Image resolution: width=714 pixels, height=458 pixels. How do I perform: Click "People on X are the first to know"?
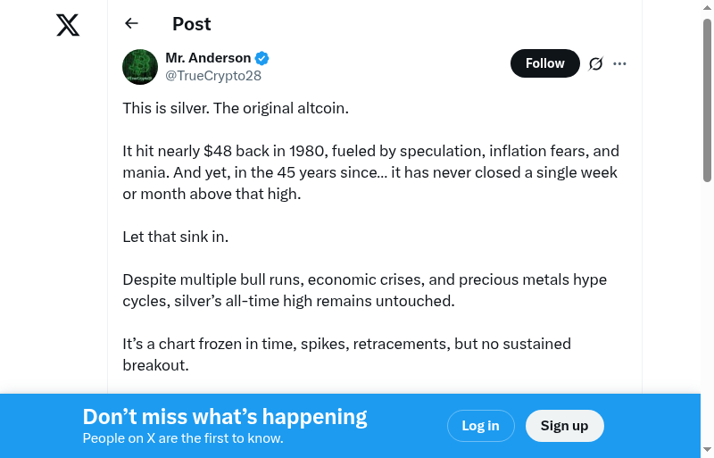click(x=183, y=438)
